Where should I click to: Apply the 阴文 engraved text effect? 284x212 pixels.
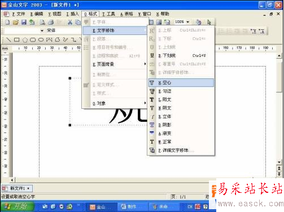[181, 108]
